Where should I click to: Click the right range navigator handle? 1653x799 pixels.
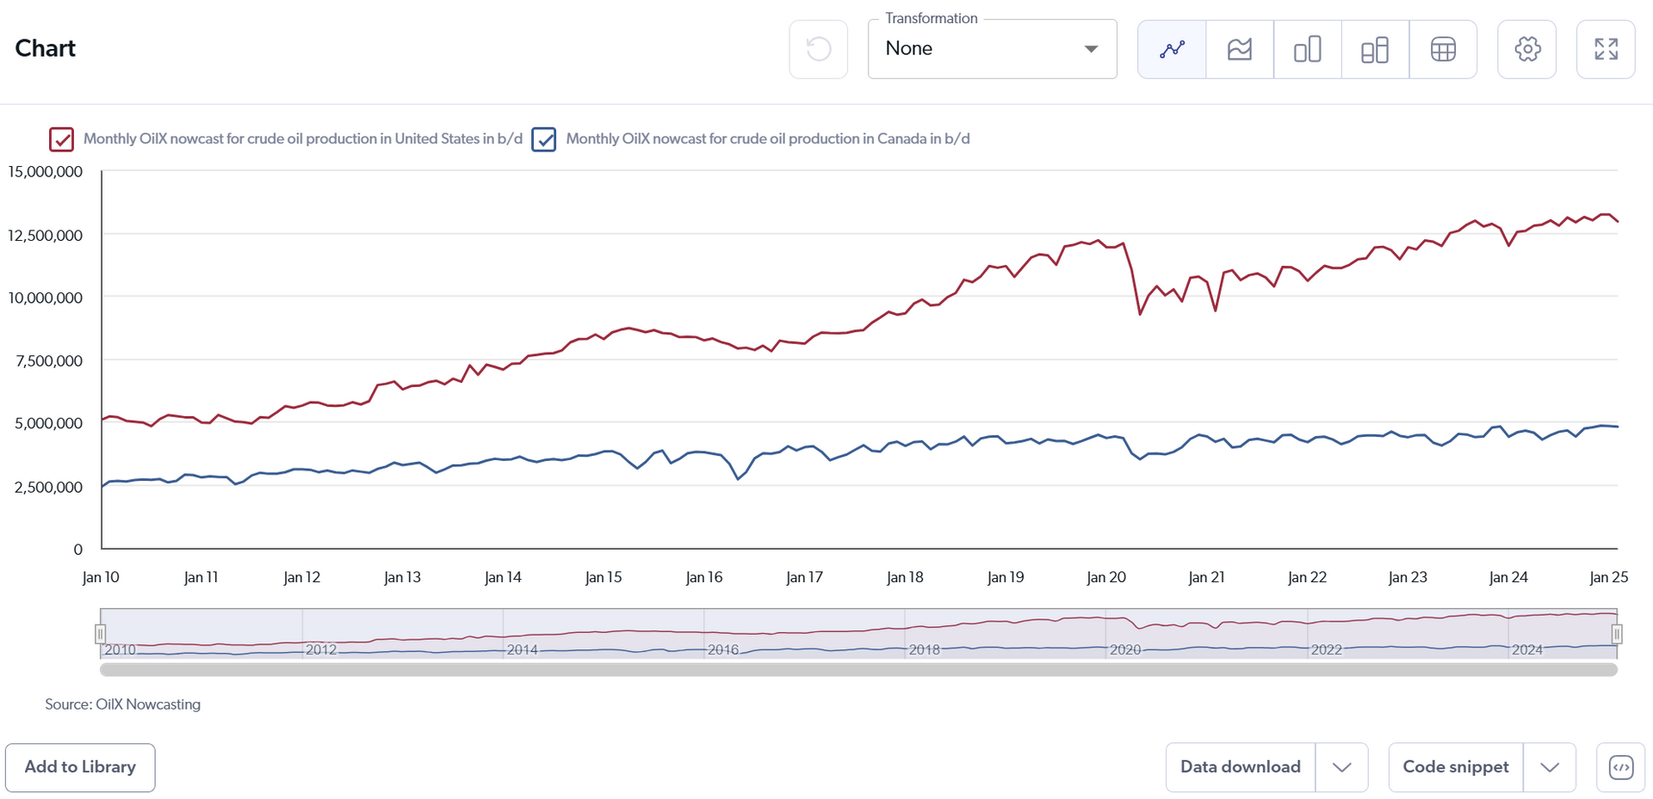coord(1617,634)
